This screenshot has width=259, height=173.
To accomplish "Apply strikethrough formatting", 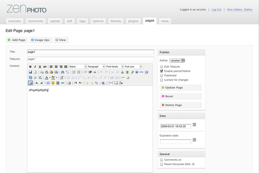I will coord(45,67).
